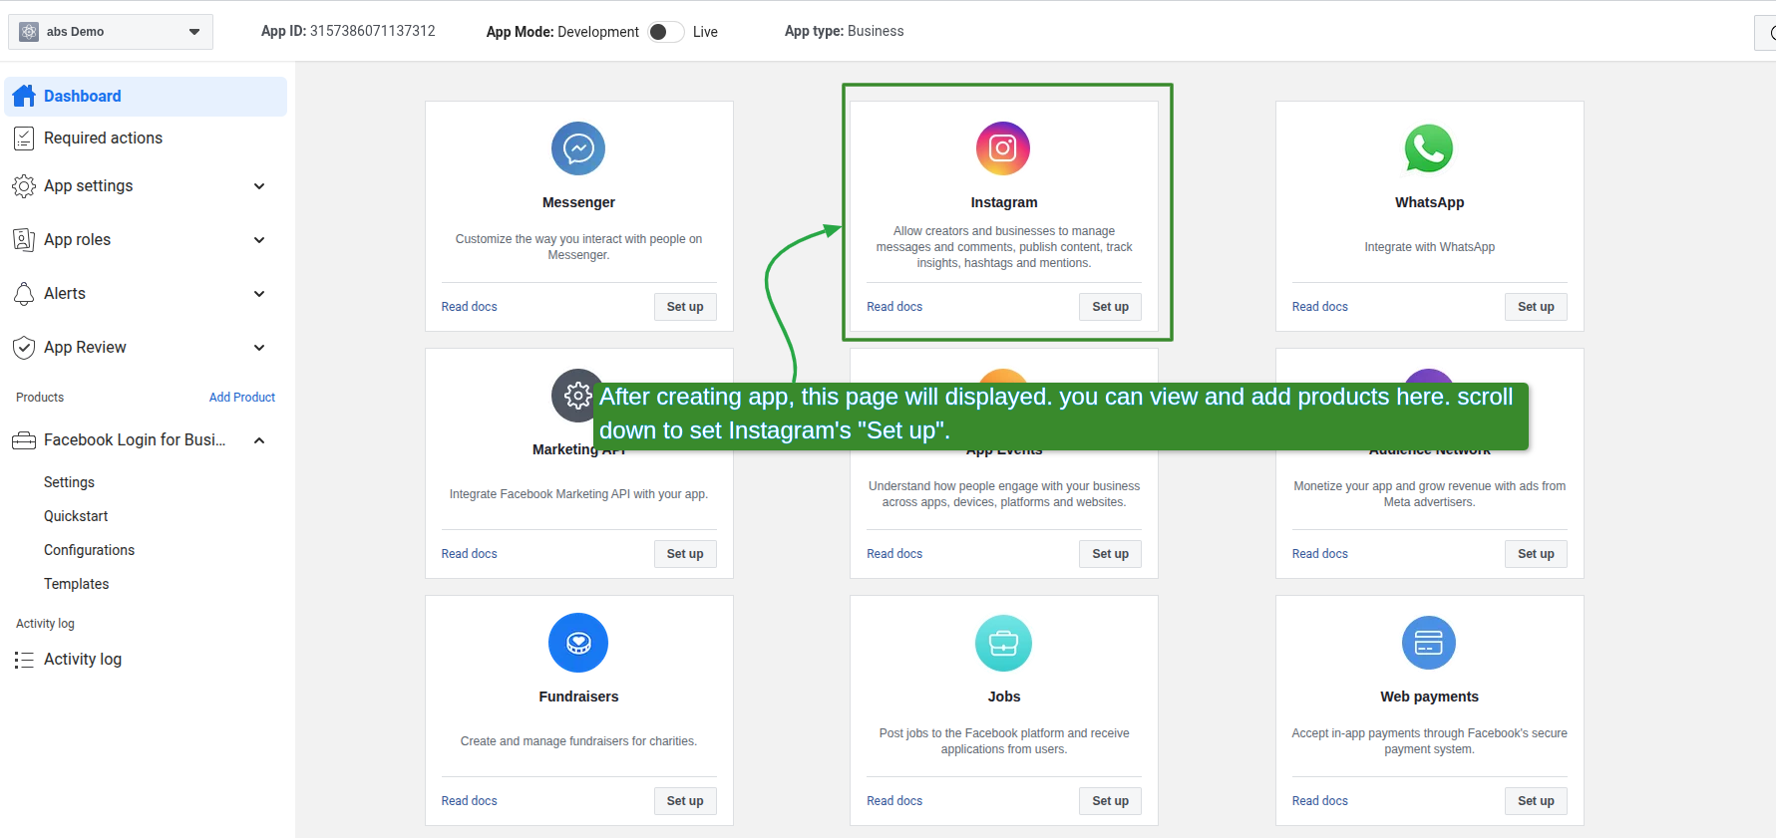Image resolution: width=1776 pixels, height=838 pixels.
Task: Click Set up on the WhatsApp card
Action: [1536, 307]
